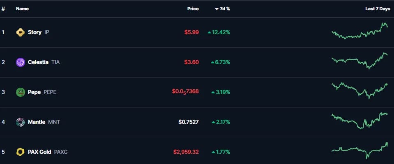Screen dimensions: 394x164
Task: Open the PAX Gold name link
Action: click(39, 152)
